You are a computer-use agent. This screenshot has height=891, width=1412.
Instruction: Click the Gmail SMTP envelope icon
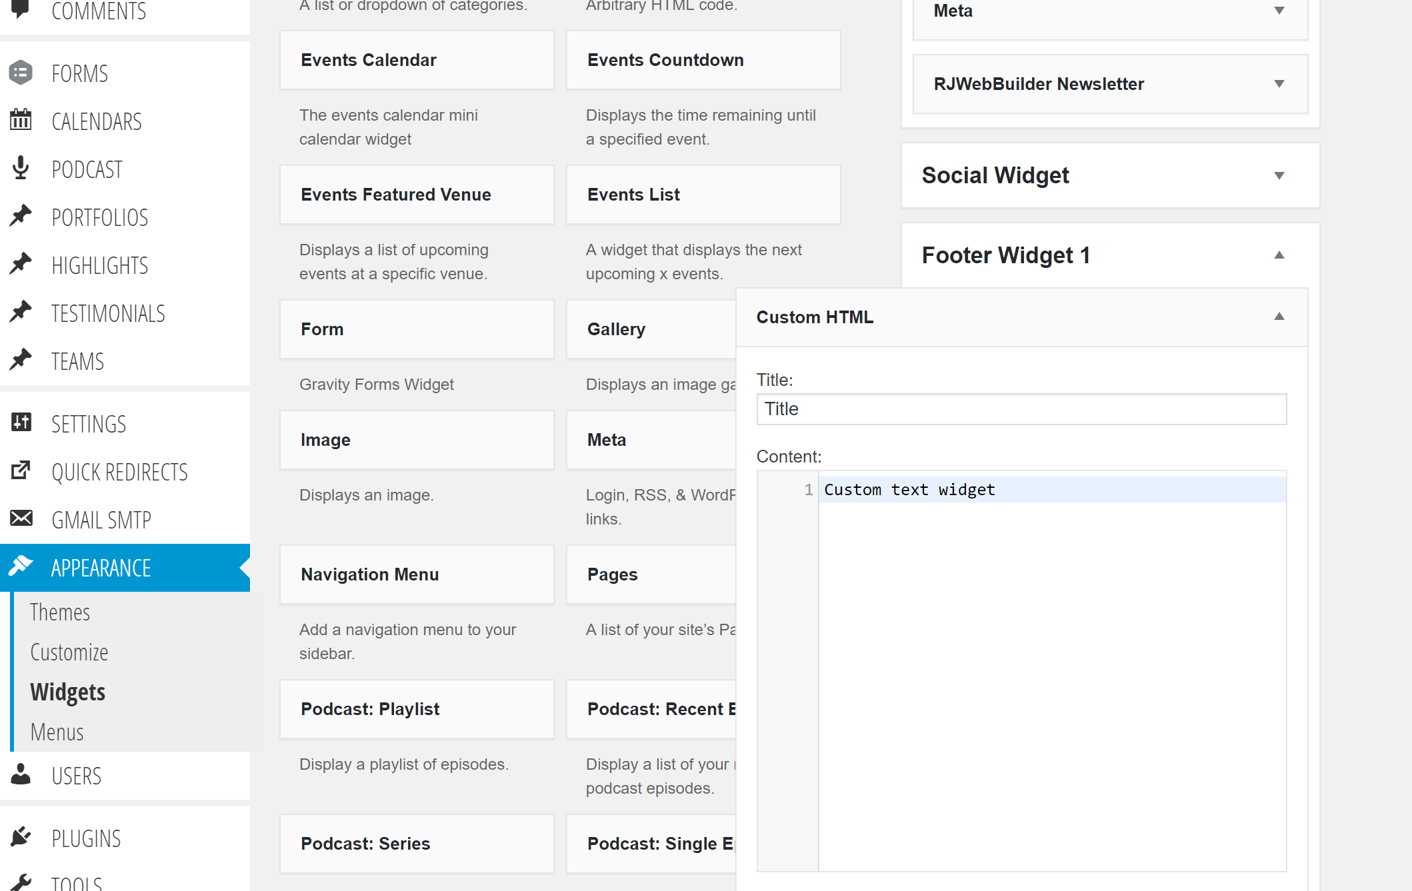coord(21,518)
